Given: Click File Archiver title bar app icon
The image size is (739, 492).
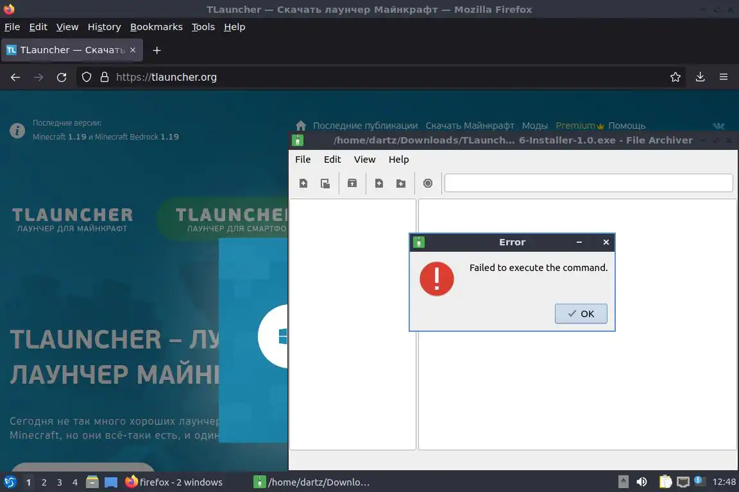Looking at the screenshot, I should click(x=298, y=140).
